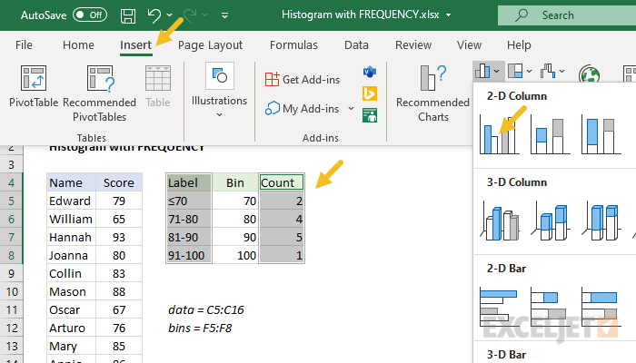Image resolution: width=636 pixels, height=363 pixels.
Task: Click the Undo arrow icon
Action: pos(154,15)
